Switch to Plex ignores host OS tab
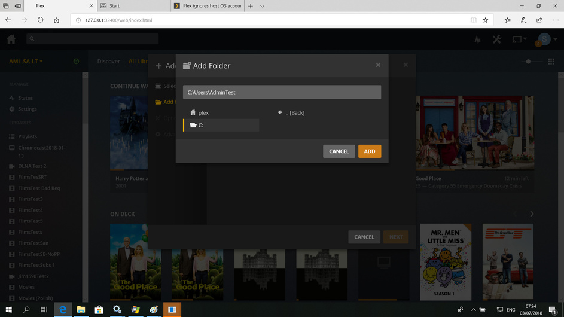This screenshot has width=564, height=317. point(208,6)
